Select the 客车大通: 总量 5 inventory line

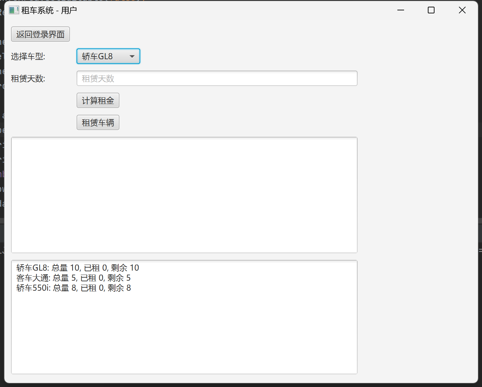click(74, 278)
